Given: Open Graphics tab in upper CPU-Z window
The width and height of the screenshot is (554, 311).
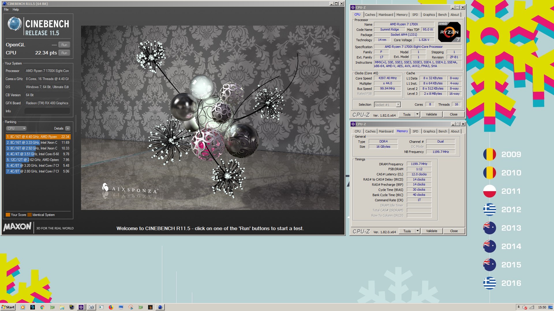Looking at the screenshot, I should tap(429, 15).
